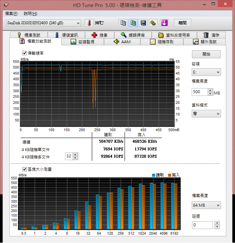Switch to the 錯誤掃描 tab

[133, 35]
